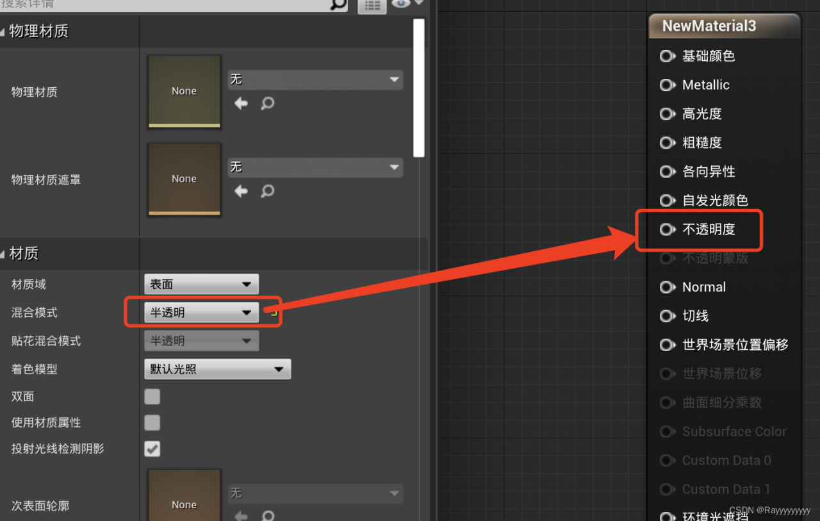
Task: Uncheck 投射光线检测阴影 checkbox
Action: pos(152,449)
